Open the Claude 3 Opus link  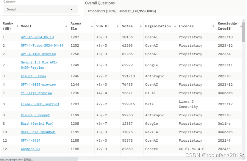(x=33, y=76)
